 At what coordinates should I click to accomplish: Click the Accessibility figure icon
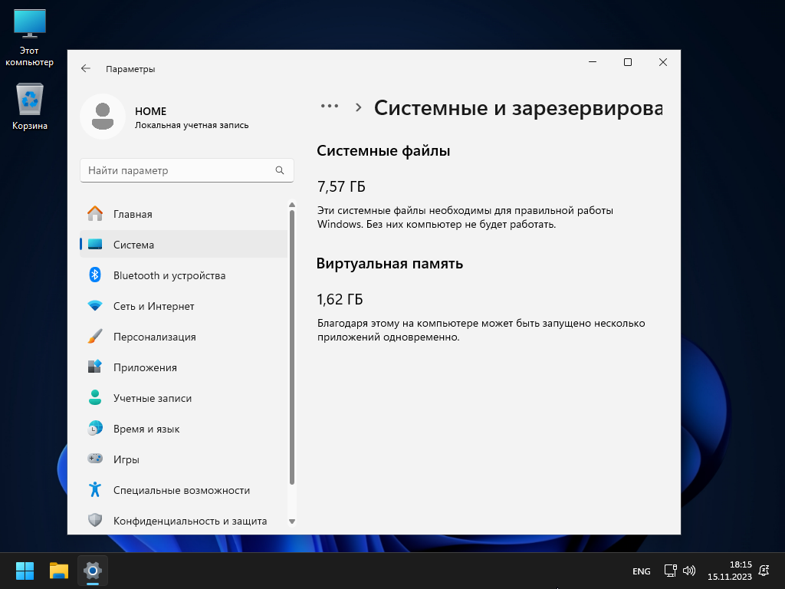pos(95,490)
